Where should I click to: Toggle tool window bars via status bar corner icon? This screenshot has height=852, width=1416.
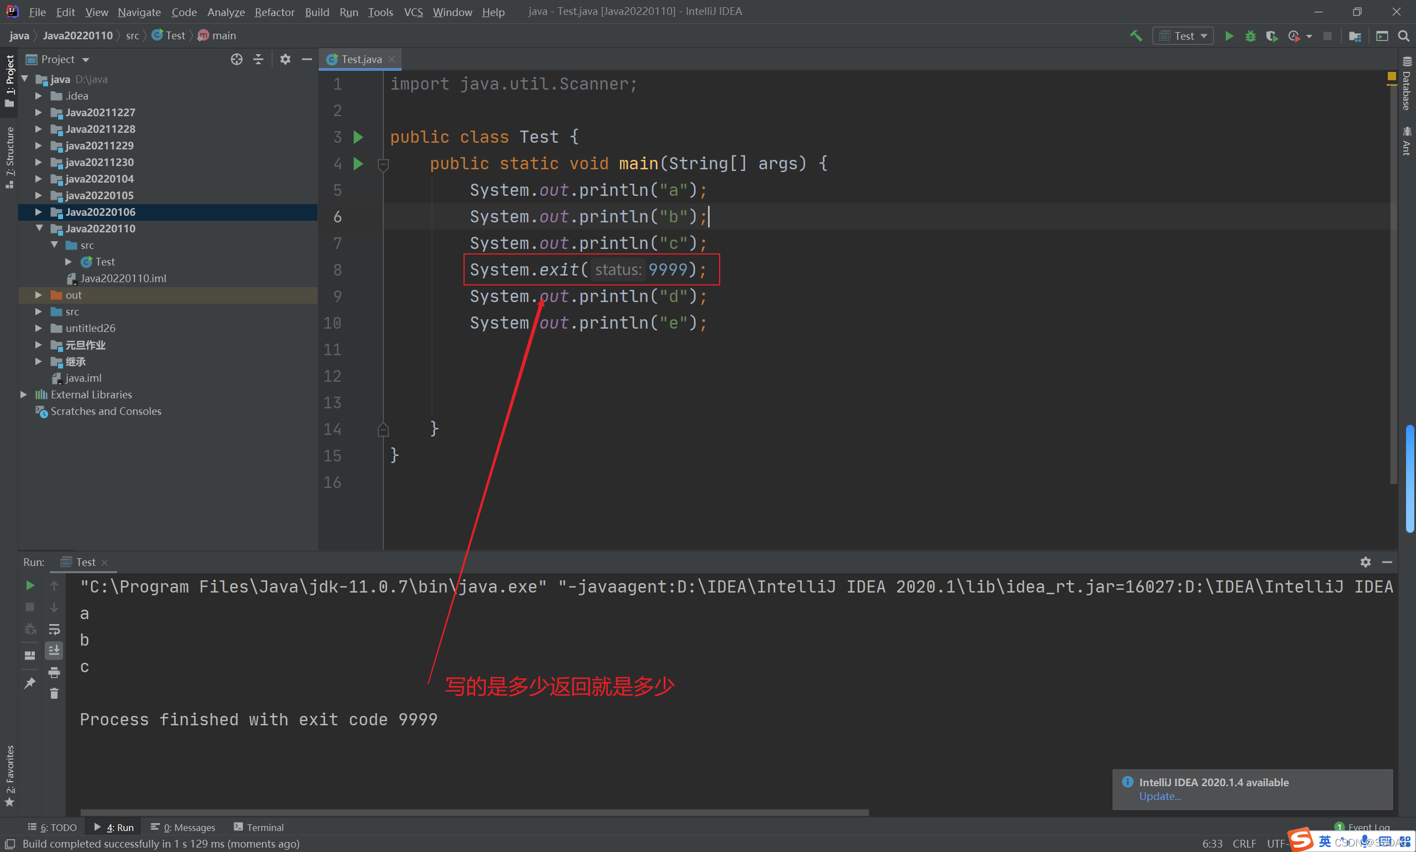[x=10, y=843]
